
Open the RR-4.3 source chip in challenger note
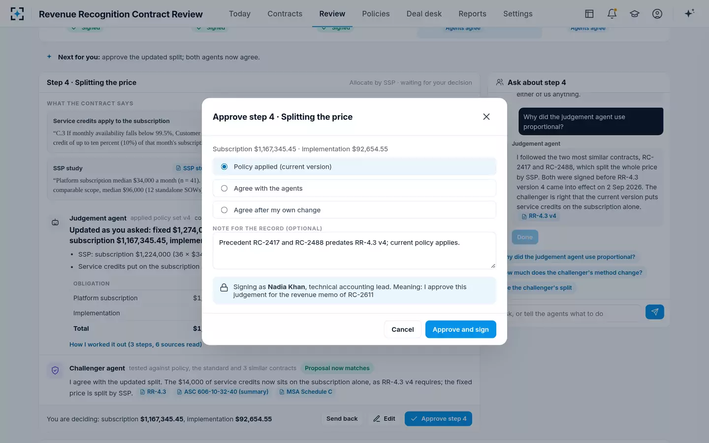tap(153, 392)
